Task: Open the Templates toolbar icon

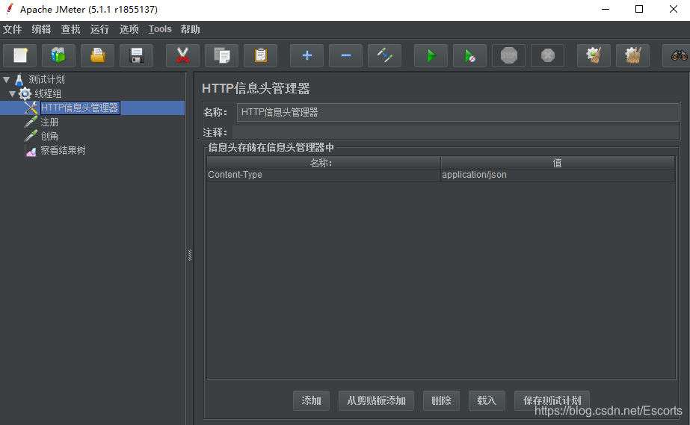Action: click(x=58, y=55)
